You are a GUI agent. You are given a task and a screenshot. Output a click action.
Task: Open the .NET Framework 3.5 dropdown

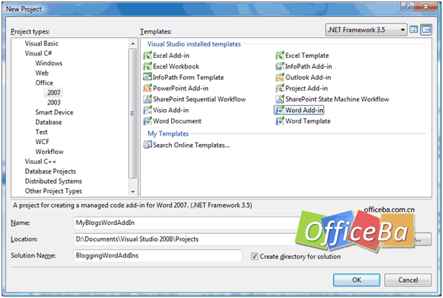366,30
